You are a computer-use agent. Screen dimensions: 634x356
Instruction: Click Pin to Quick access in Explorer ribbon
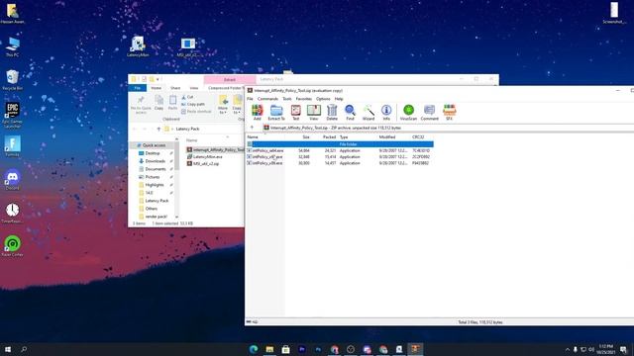click(x=141, y=105)
